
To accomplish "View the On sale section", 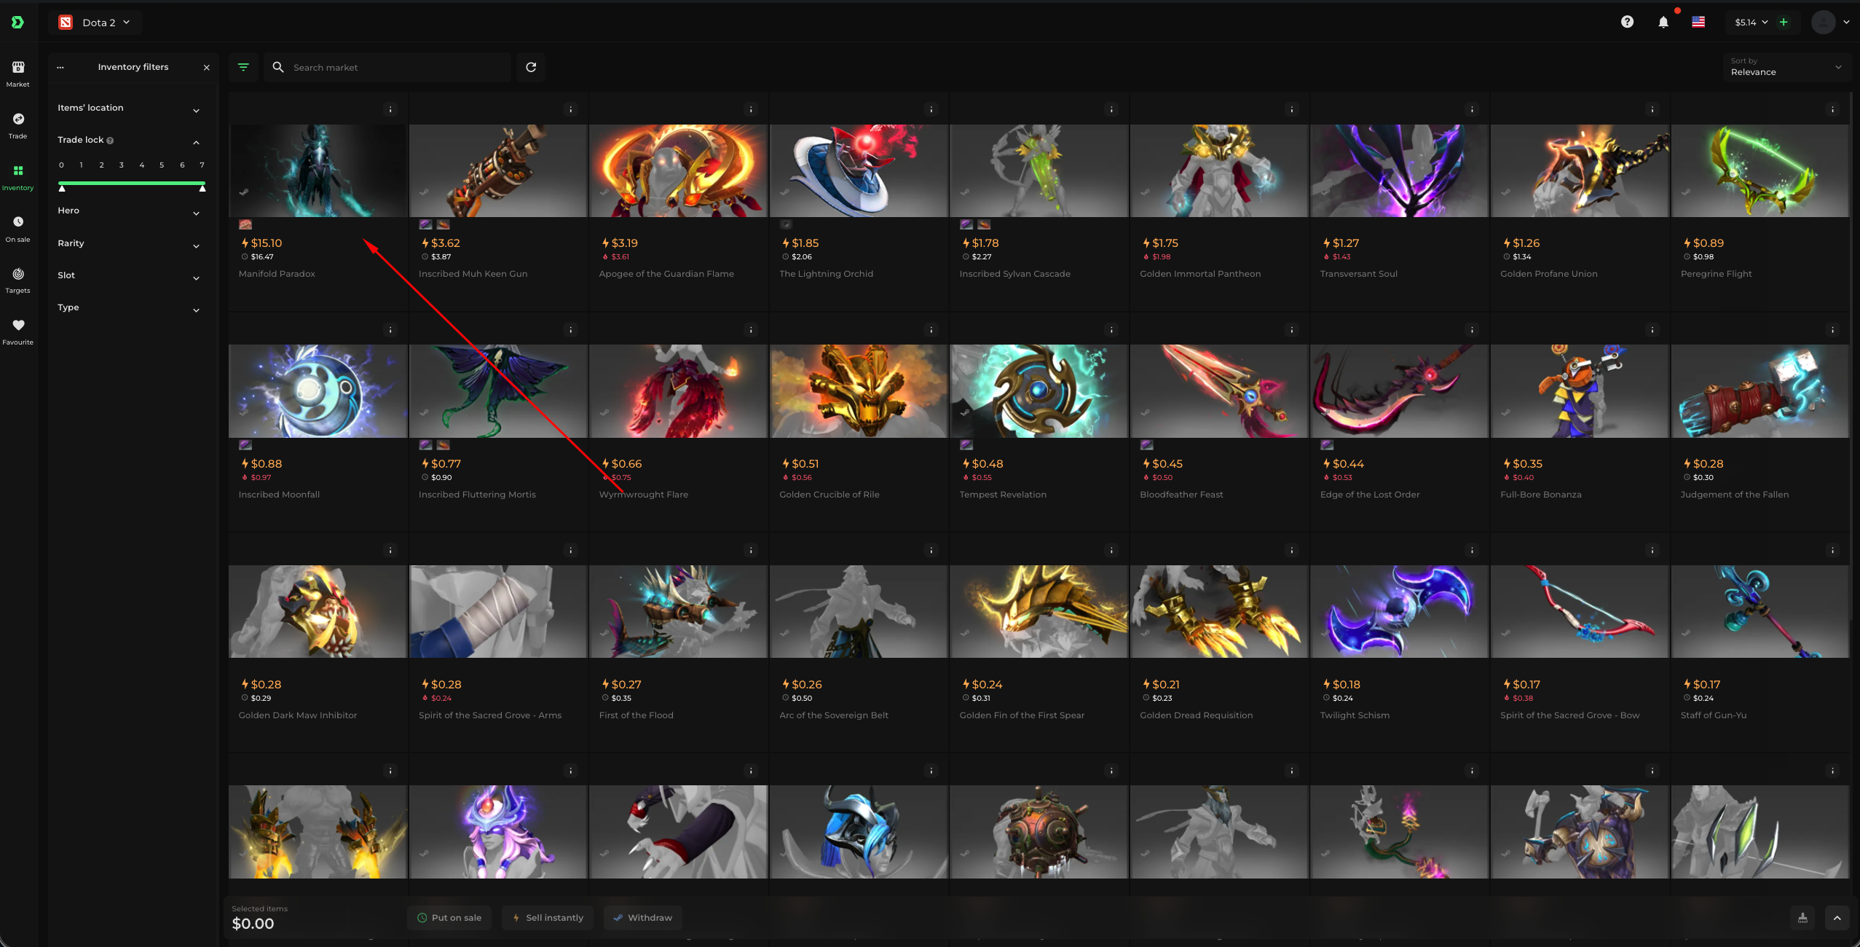I will pyautogui.click(x=18, y=229).
